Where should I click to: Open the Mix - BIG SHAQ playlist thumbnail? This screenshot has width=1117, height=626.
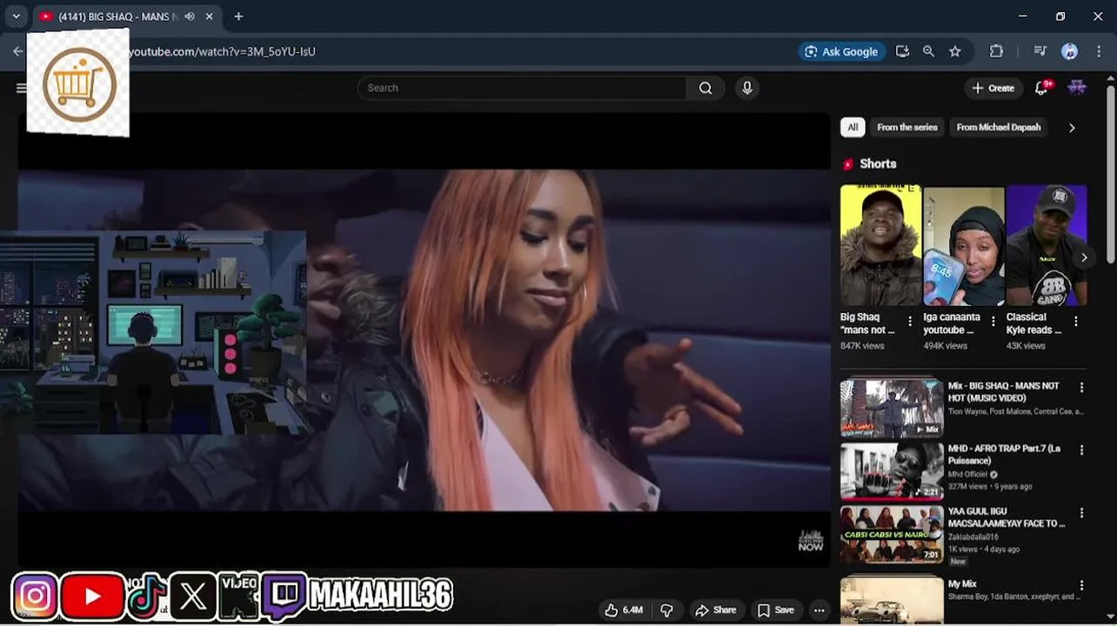coord(892,409)
